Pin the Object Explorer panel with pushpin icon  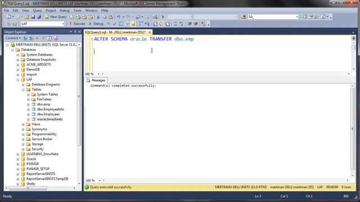(x=75, y=32)
